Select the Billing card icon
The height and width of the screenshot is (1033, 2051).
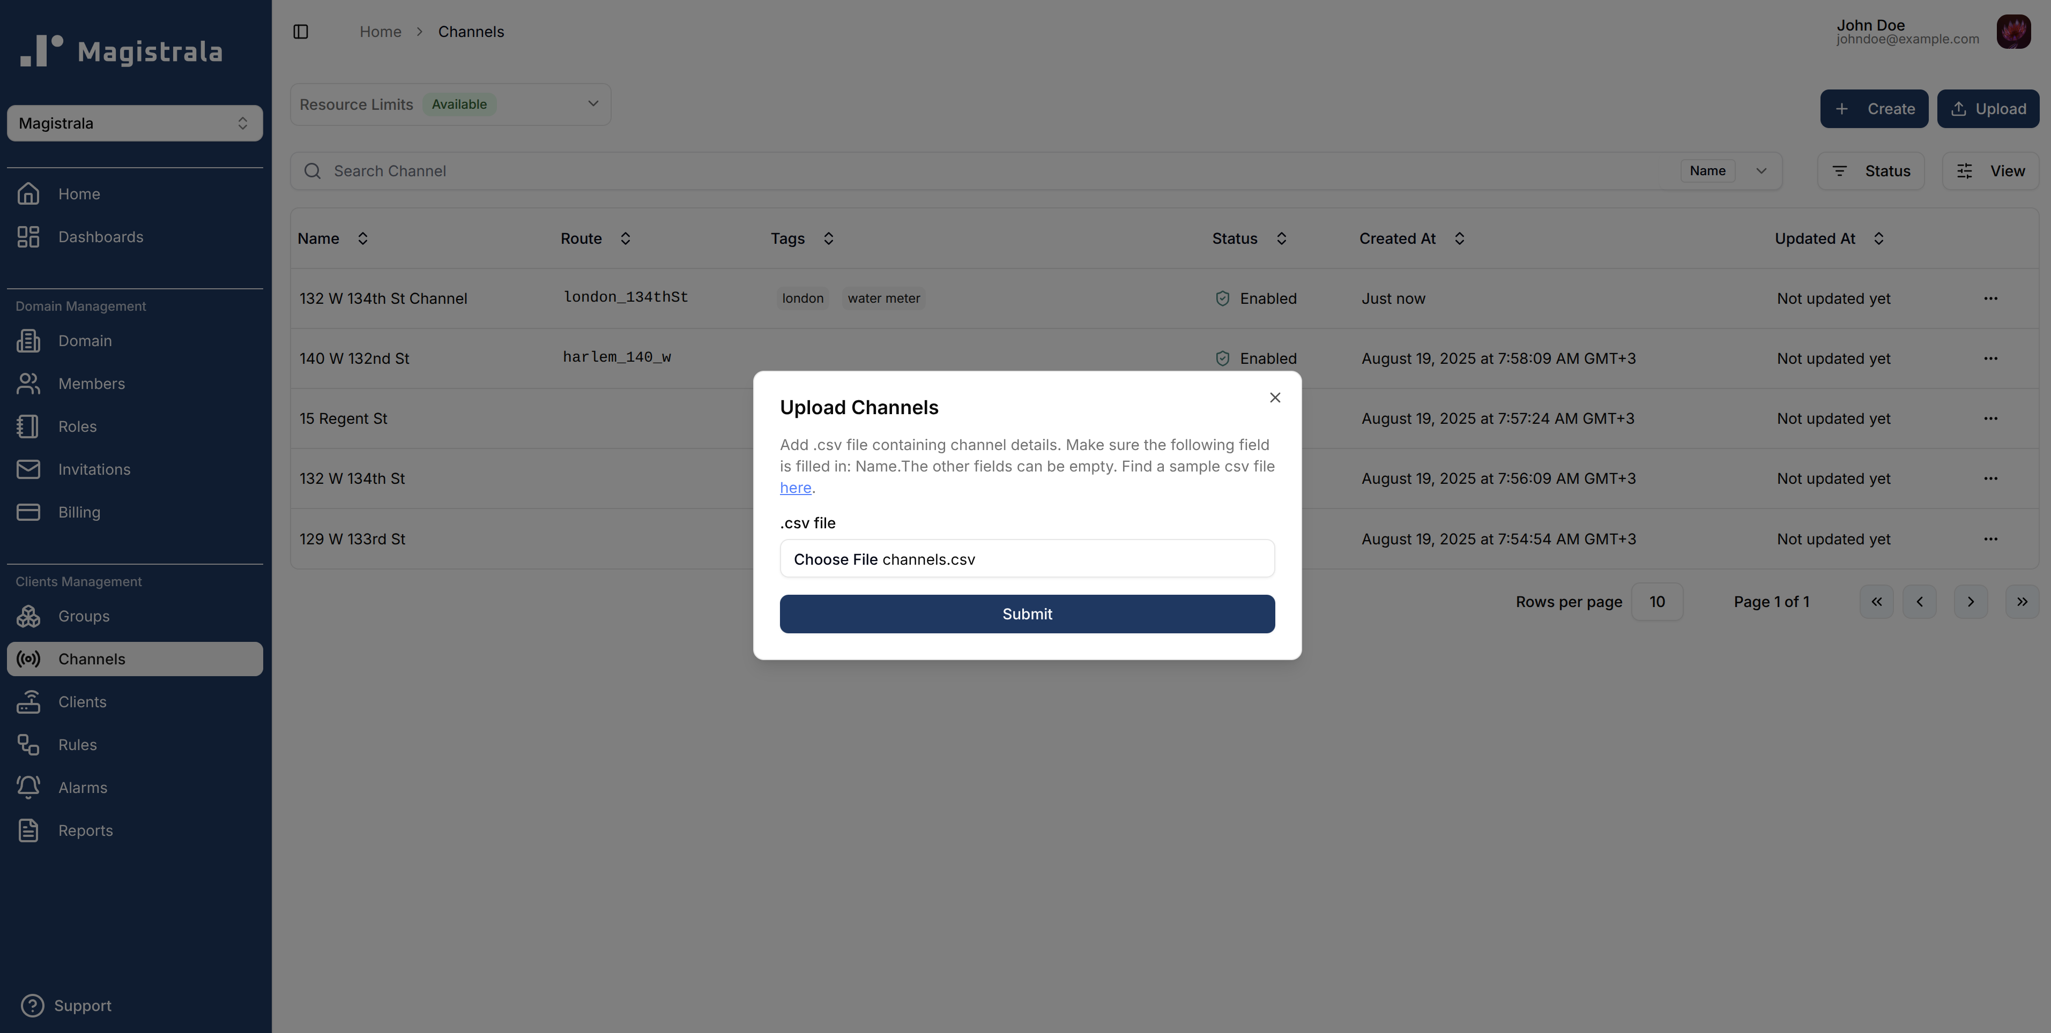[28, 512]
